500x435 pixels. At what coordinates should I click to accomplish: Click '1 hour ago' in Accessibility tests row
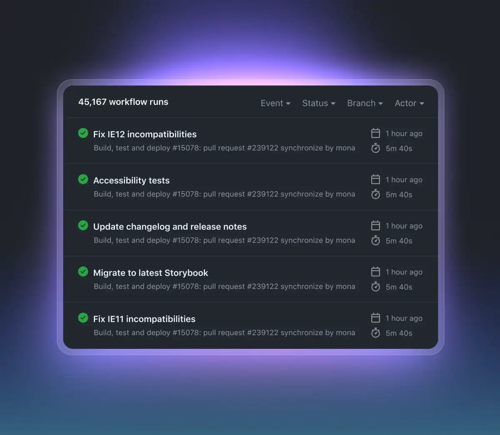tap(404, 180)
